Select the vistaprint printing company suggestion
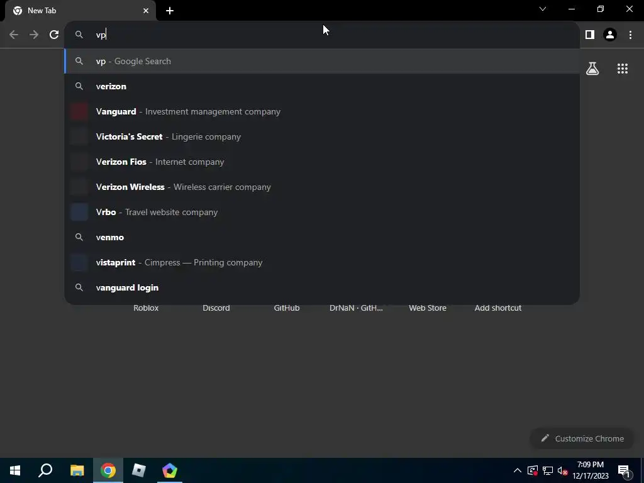The width and height of the screenshot is (644, 483). coord(322,262)
